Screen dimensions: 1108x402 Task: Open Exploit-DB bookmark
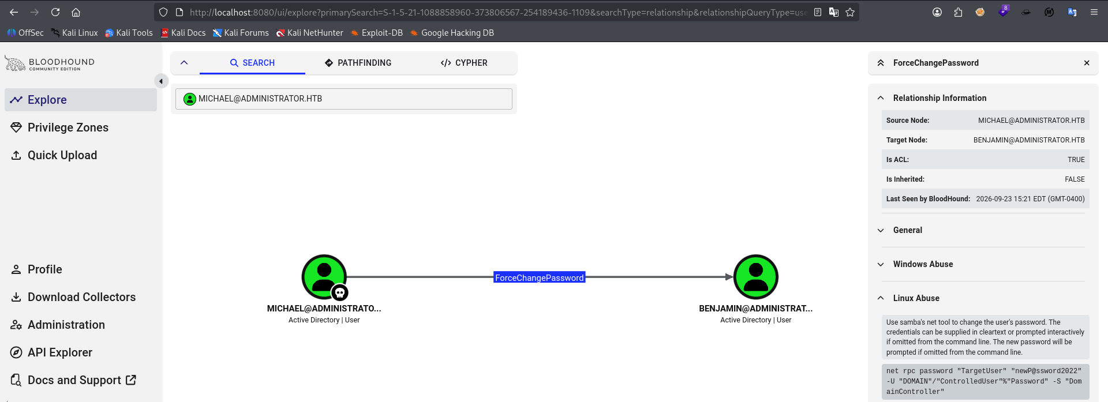[x=377, y=33]
